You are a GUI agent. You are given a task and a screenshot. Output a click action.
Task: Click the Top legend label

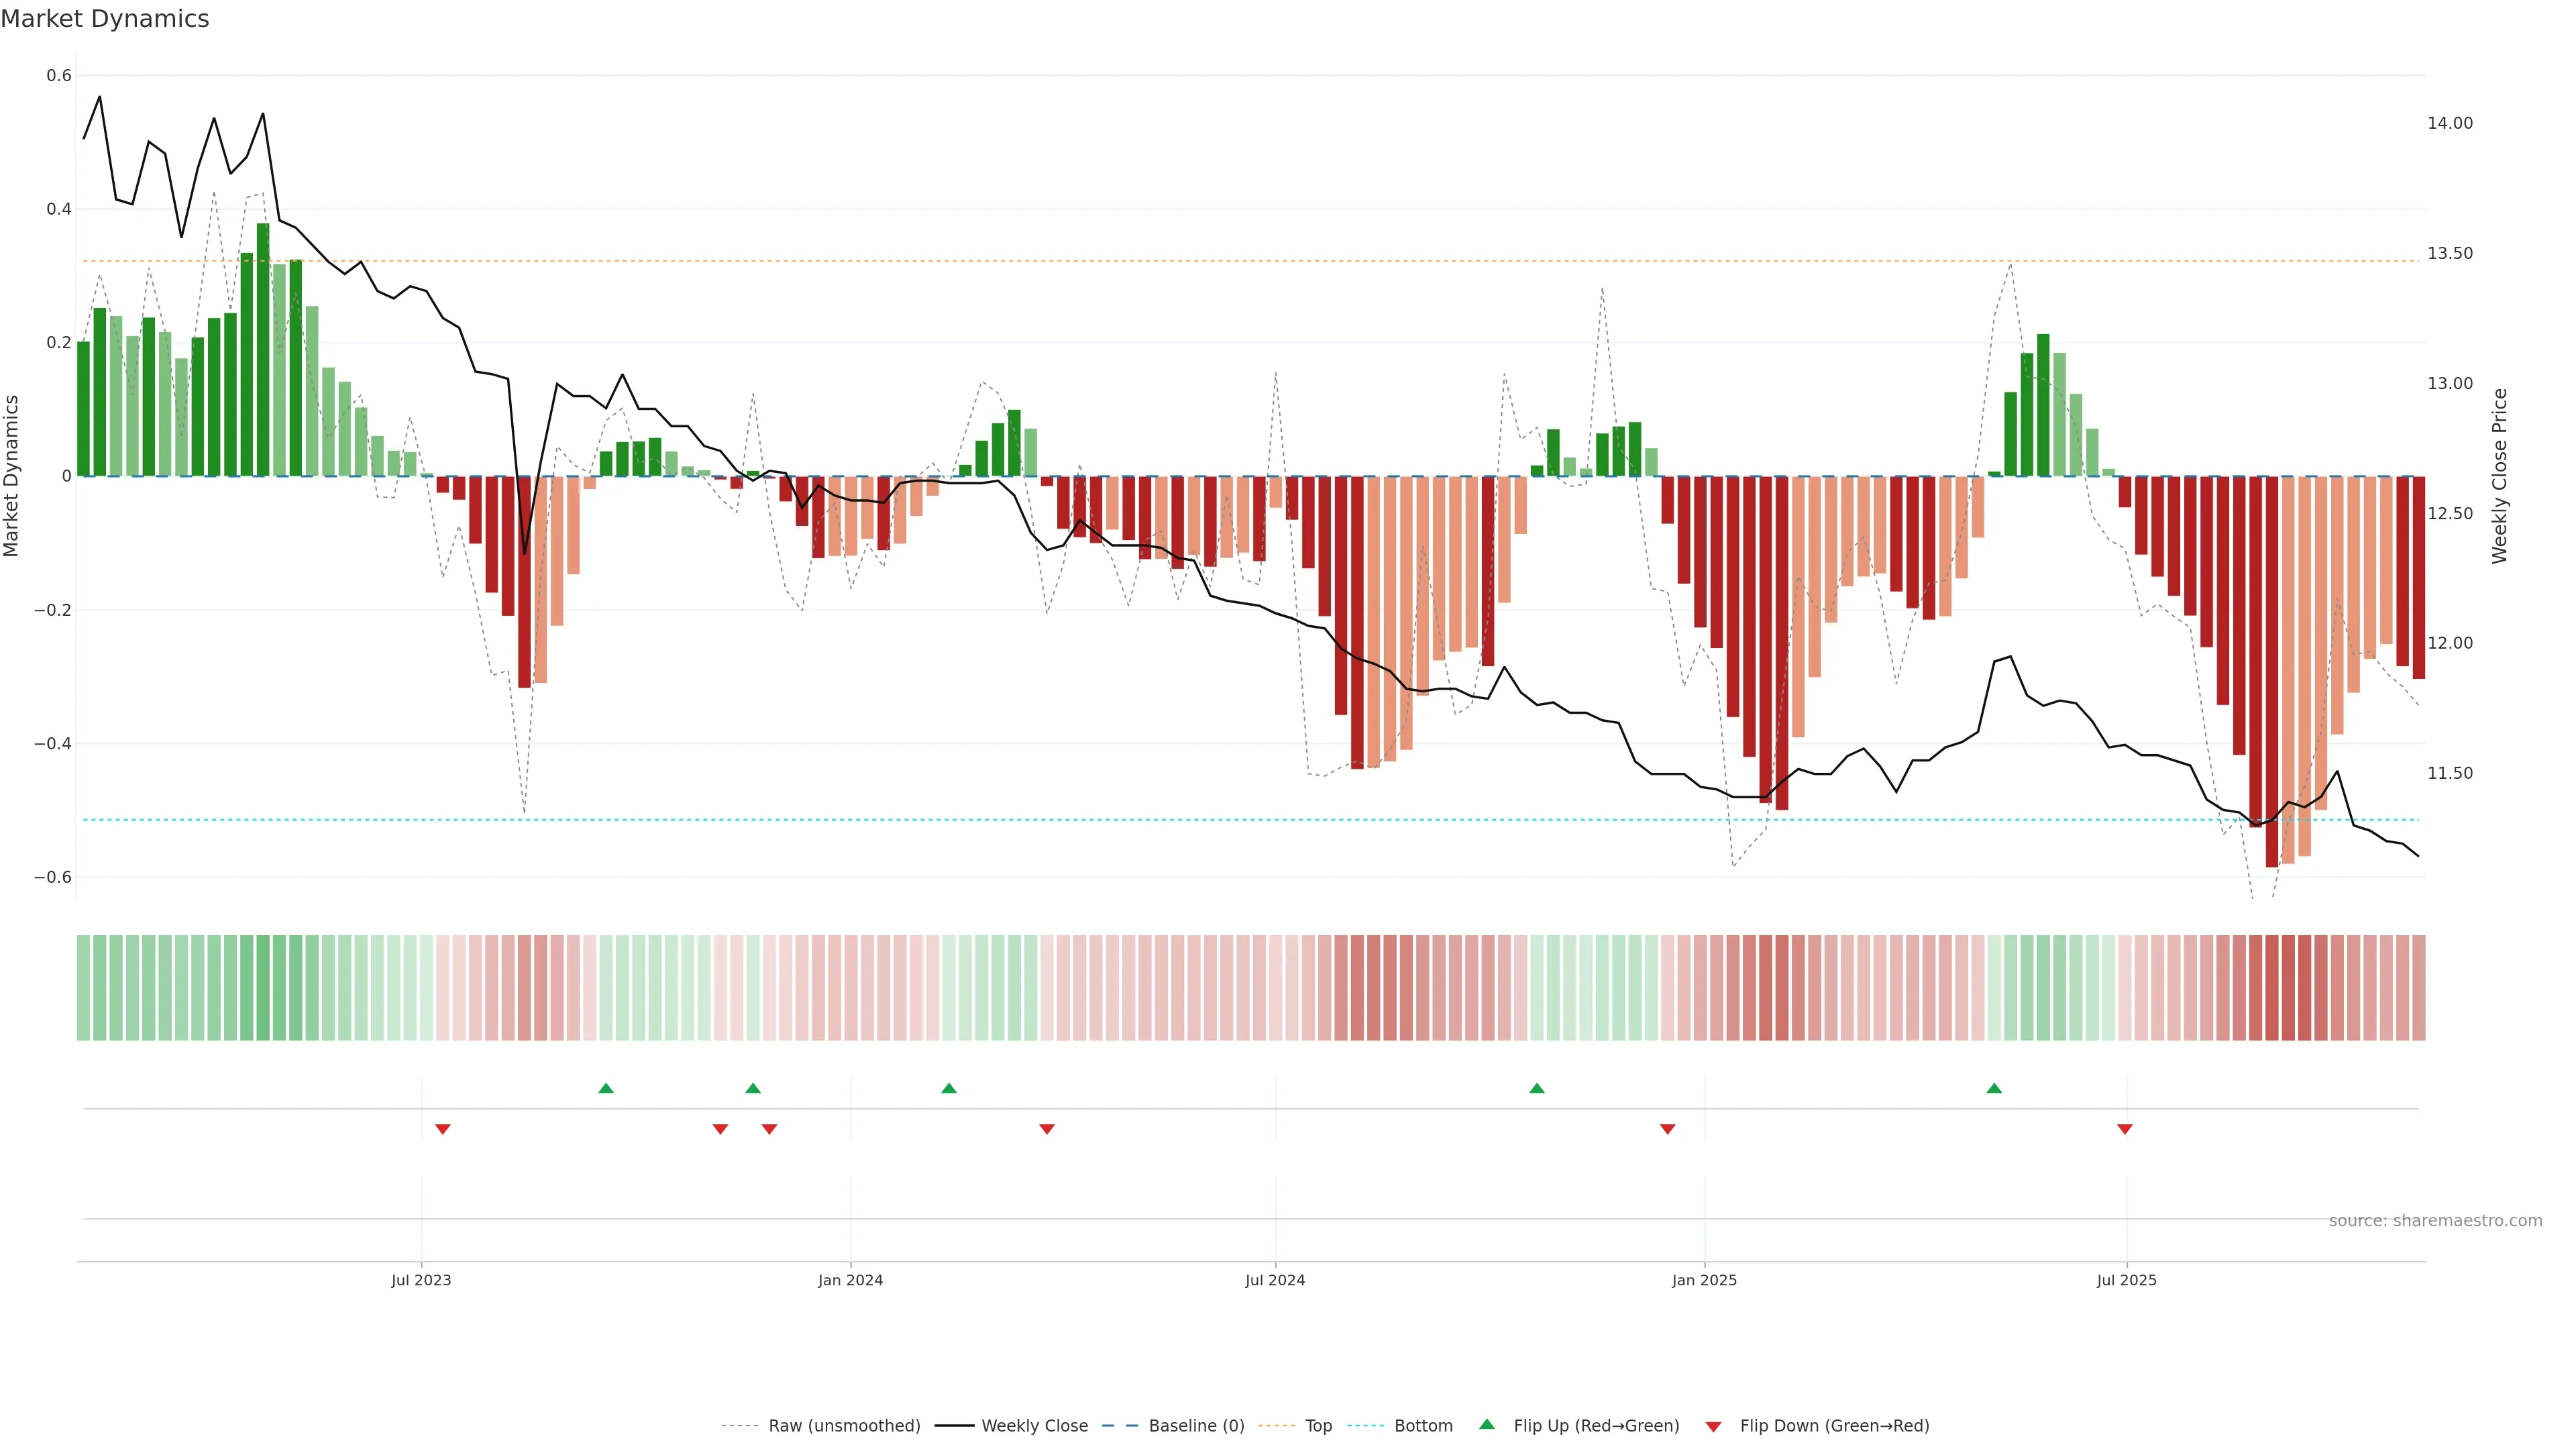tap(1318, 1426)
